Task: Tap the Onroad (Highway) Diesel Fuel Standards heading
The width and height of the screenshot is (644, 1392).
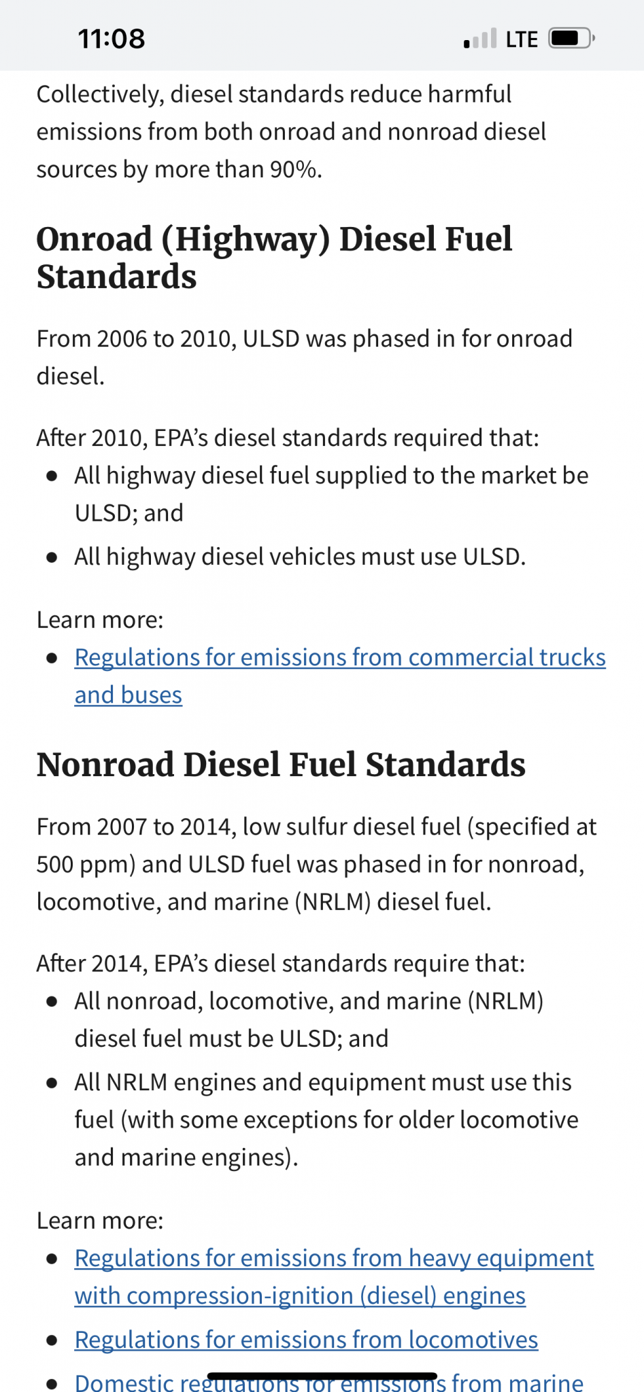Action: tap(274, 258)
